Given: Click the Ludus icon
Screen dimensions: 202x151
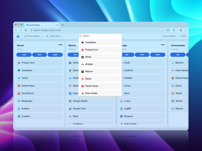Looking at the screenshot, I should [x=121, y=101].
